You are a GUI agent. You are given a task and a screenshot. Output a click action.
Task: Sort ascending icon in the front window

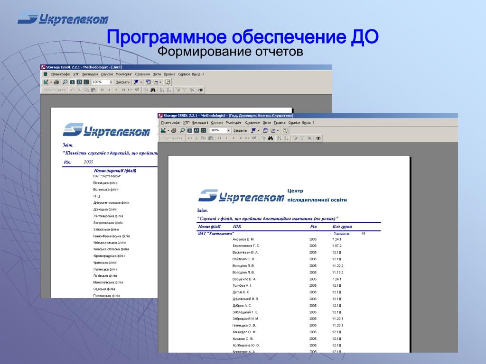(279, 138)
